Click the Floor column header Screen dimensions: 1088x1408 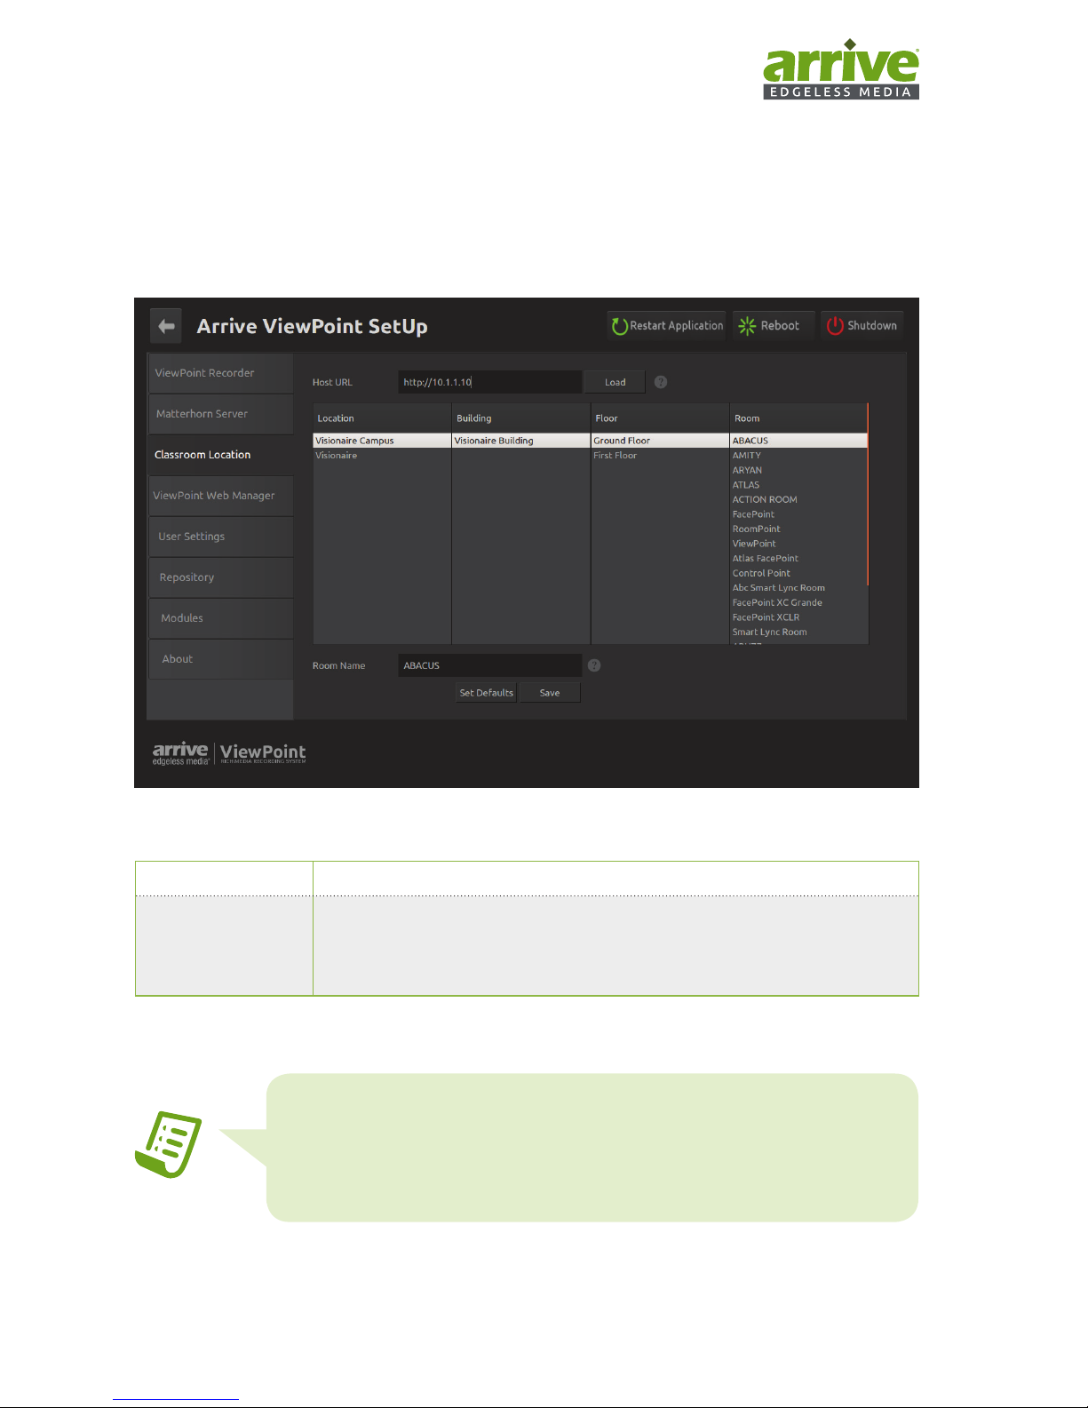coord(660,418)
